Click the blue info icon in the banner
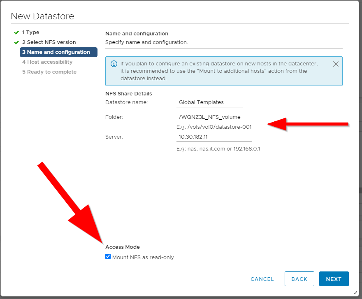Screen dimensions: 362x299 pos(113,64)
